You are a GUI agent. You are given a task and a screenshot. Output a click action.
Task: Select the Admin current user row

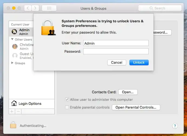click(x=21, y=32)
